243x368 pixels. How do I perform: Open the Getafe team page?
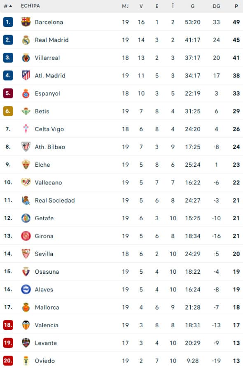[x=44, y=218]
